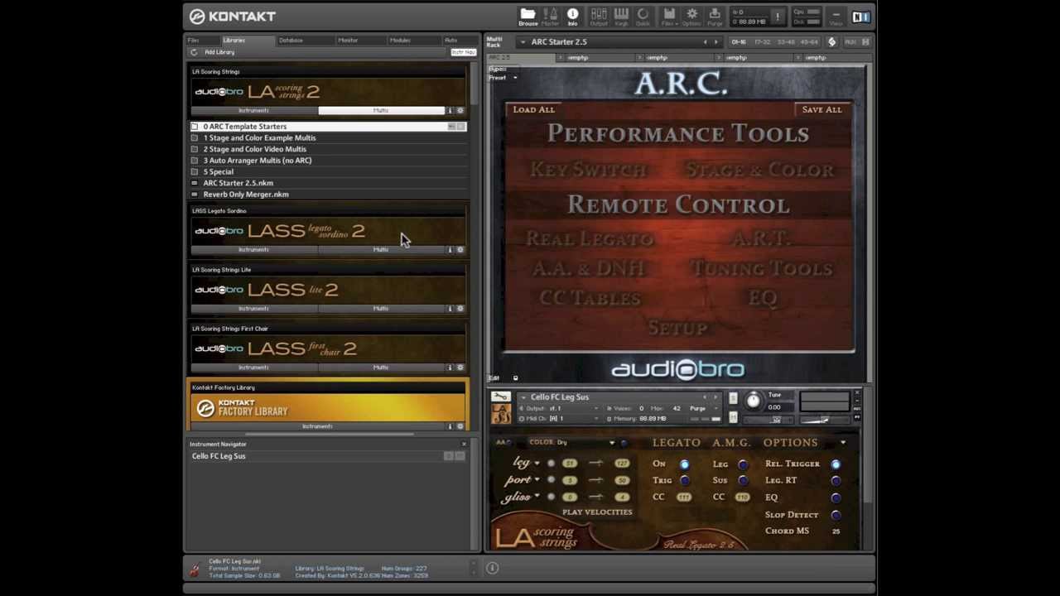Switch to the Auto tab
The height and width of the screenshot is (596, 1060).
450,40
